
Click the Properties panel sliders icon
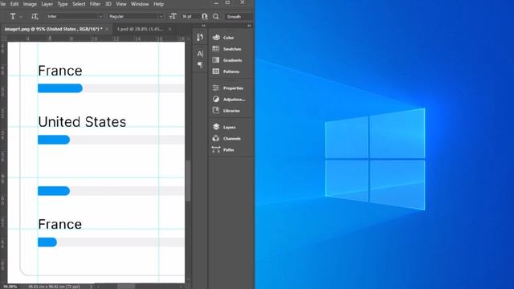click(216, 88)
